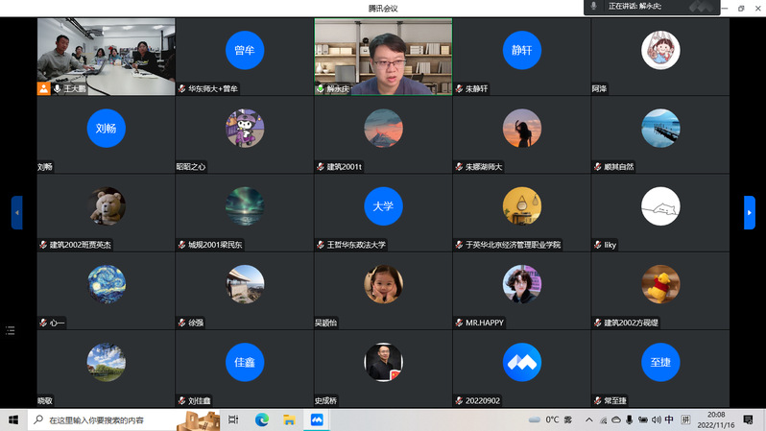Click the blue 静轩 avatar circle
The image size is (766, 431).
pos(521,50)
